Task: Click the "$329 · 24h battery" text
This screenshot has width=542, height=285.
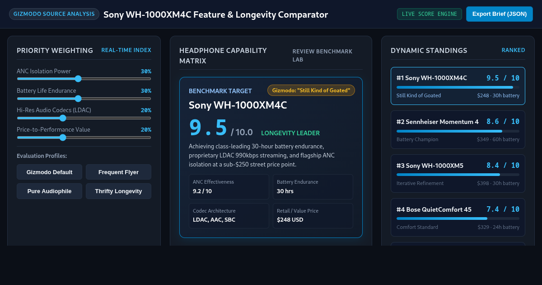Action: click(498, 227)
